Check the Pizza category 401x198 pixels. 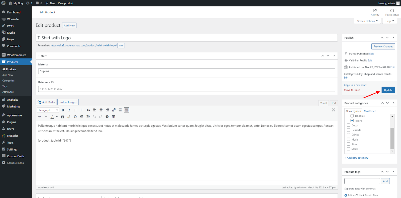point(348,144)
